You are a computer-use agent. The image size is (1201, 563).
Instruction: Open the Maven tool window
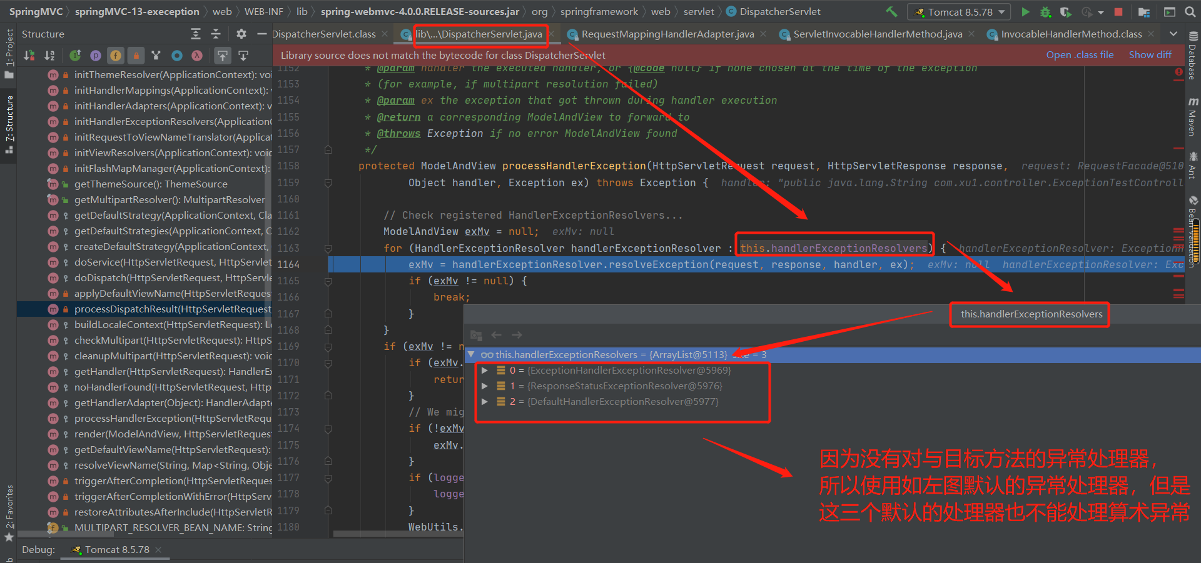(1193, 117)
